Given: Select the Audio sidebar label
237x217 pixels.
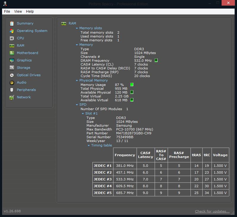Looking at the screenshot, I should point(22,83).
